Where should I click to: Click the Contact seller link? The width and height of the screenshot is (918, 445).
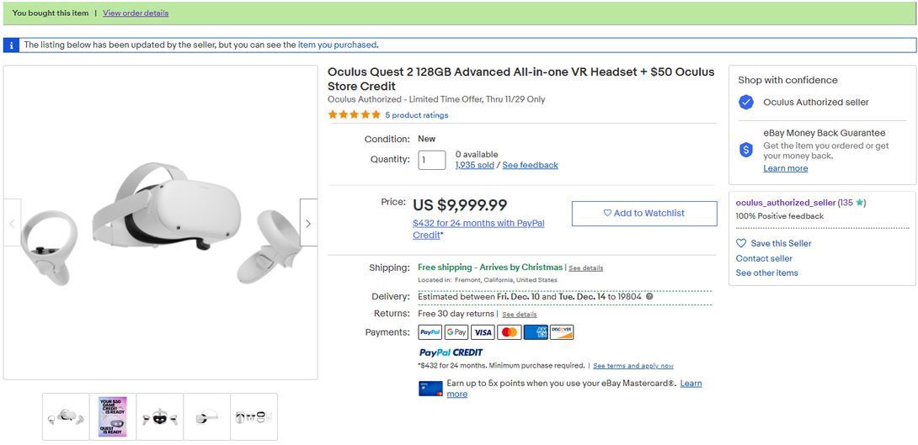[764, 258]
